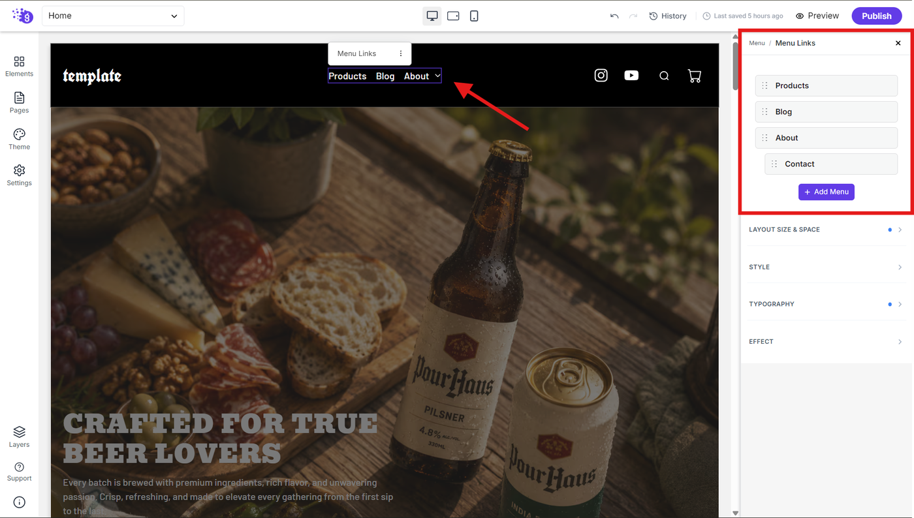Select the Crafted For True Beer Lovers heading

[221, 438]
